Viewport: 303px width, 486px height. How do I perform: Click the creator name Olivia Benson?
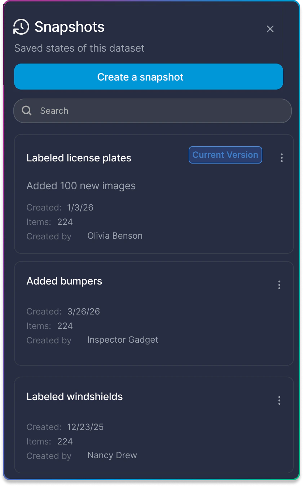(x=115, y=236)
